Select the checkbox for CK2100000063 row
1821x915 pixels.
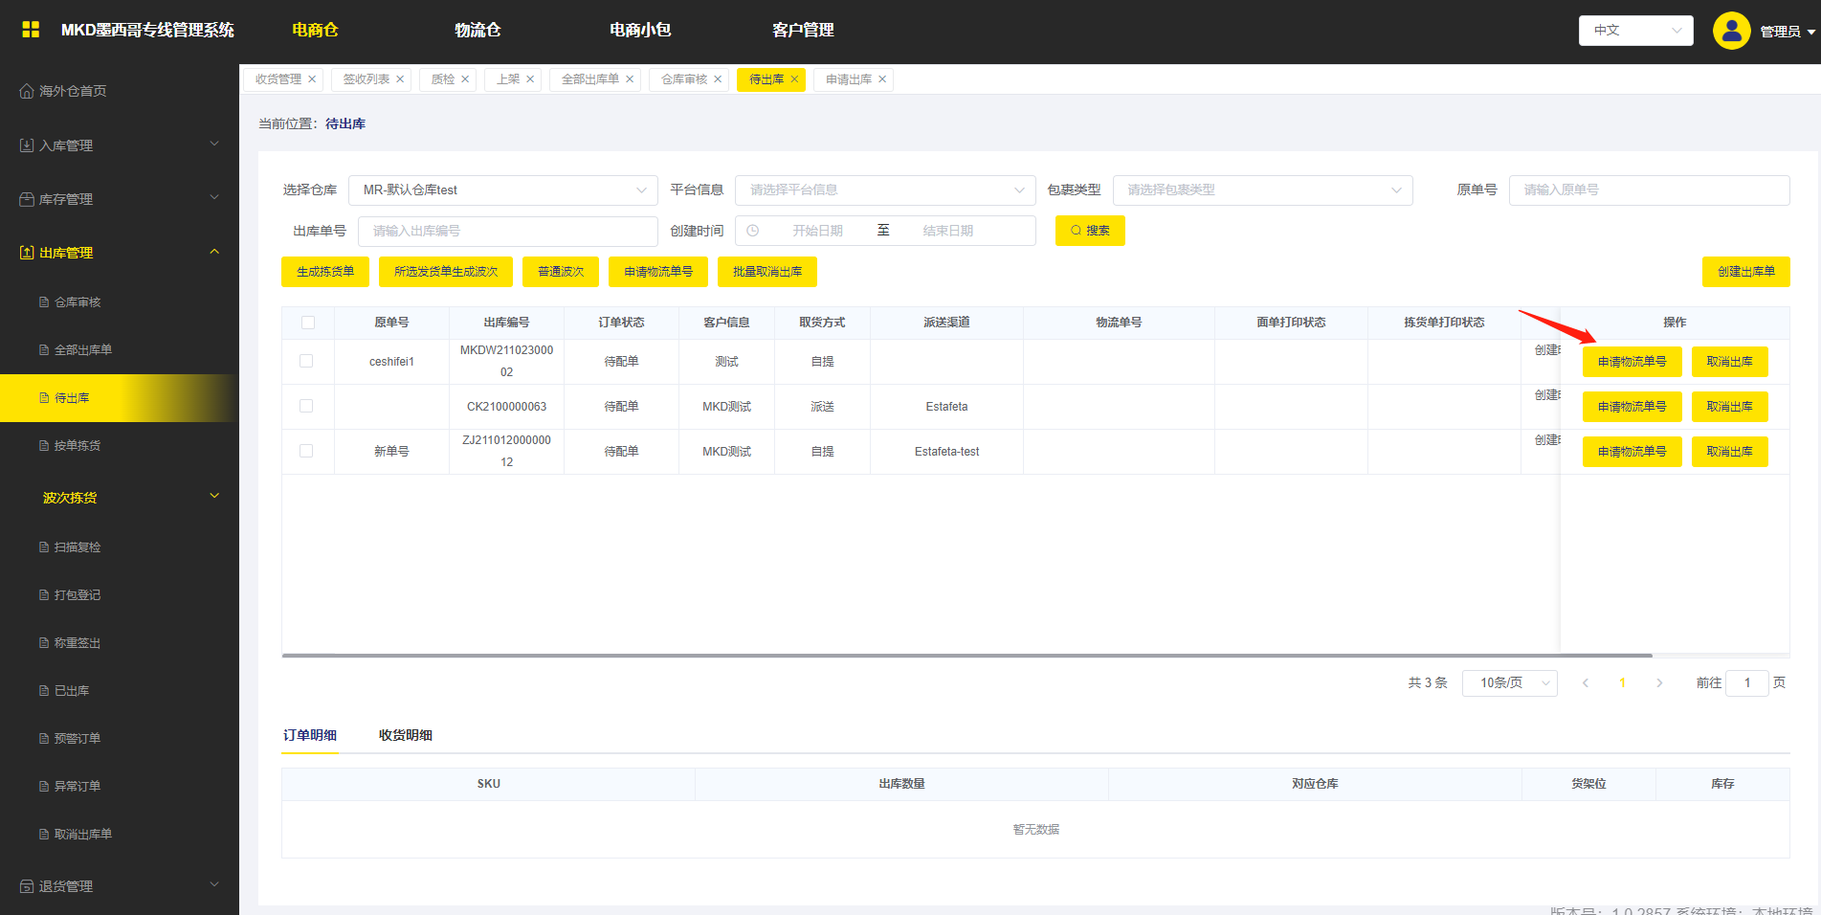(x=306, y=406)
